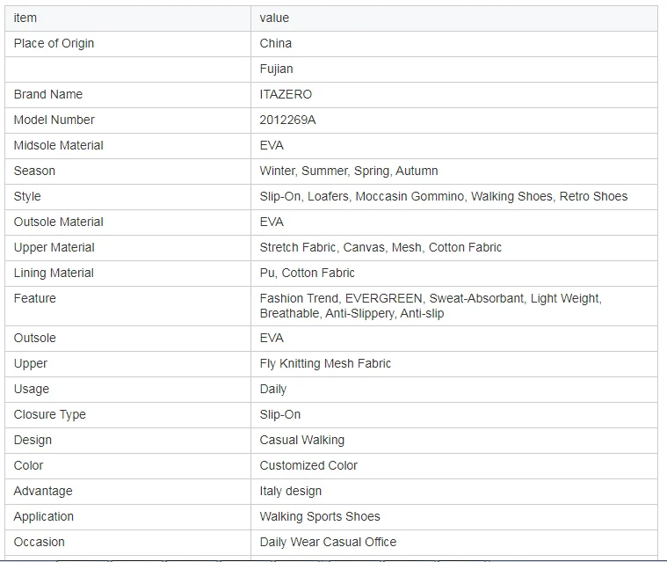Click the Usage row label
667x562 pixels.
tap(32, 389)
